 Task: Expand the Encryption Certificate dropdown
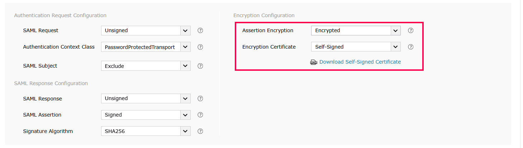tap(356, 47)
